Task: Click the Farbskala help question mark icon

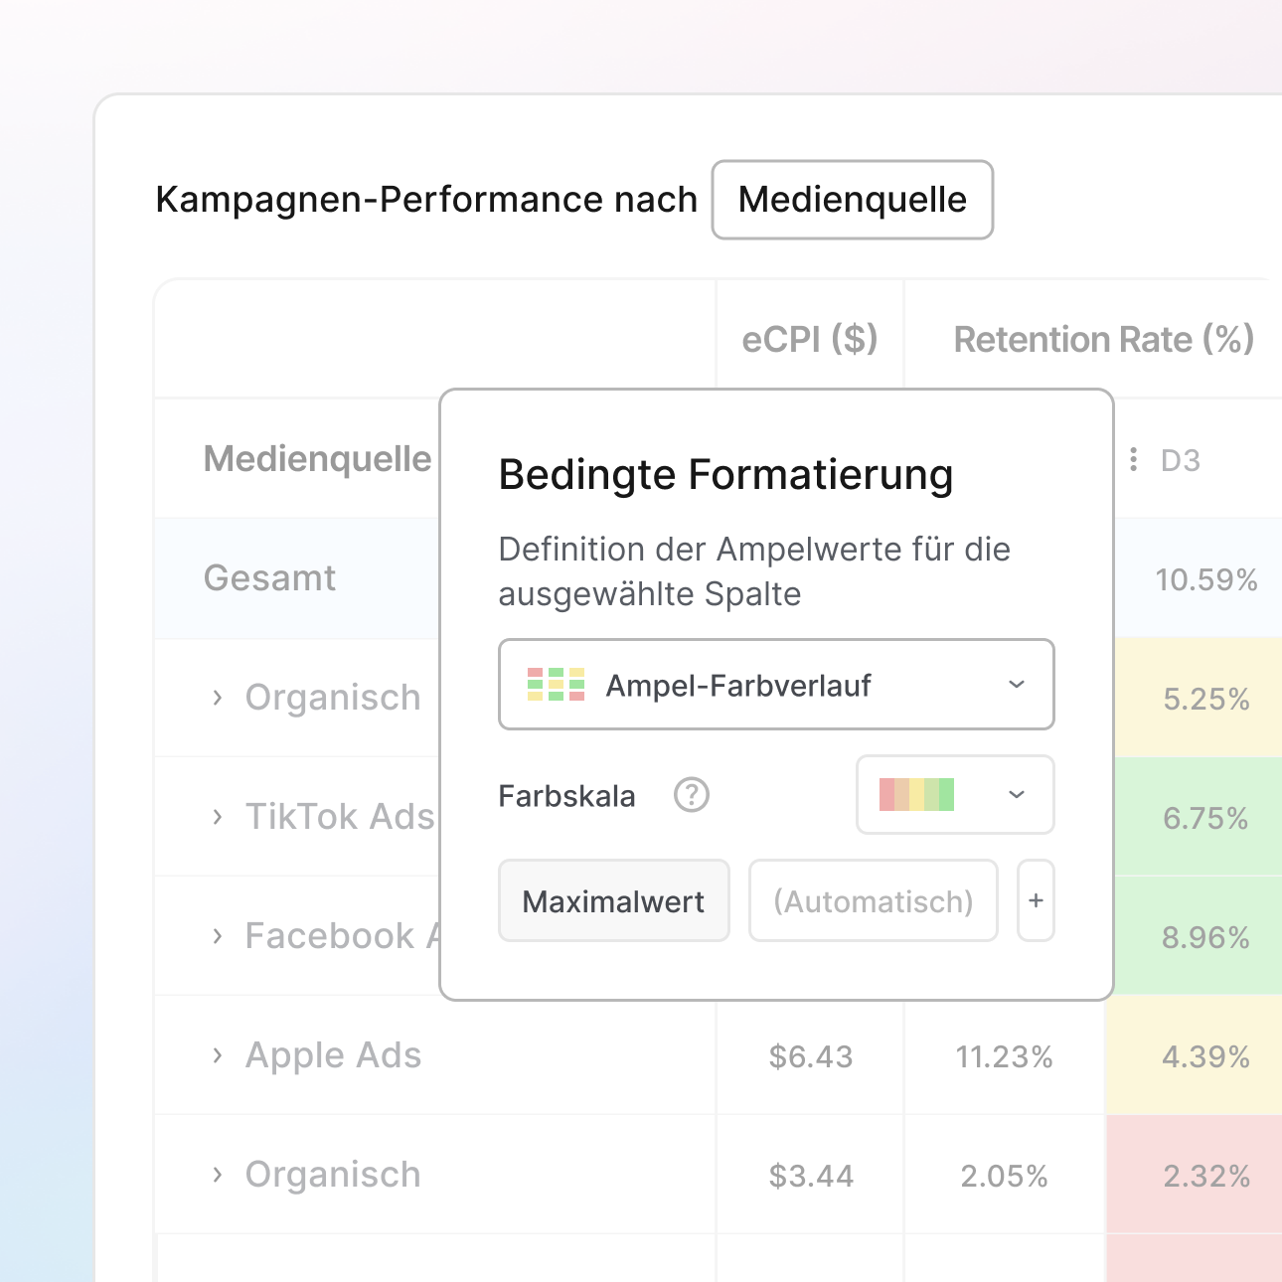Action: point(691,795)
